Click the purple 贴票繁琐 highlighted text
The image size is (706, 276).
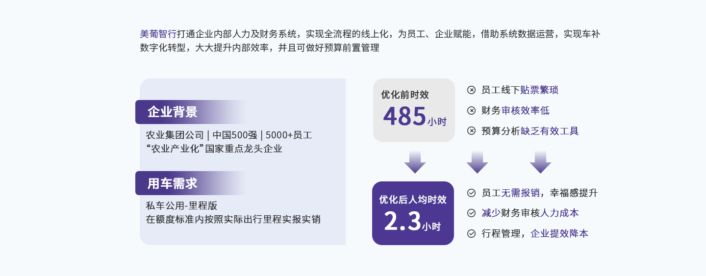(x=539, y=90)
